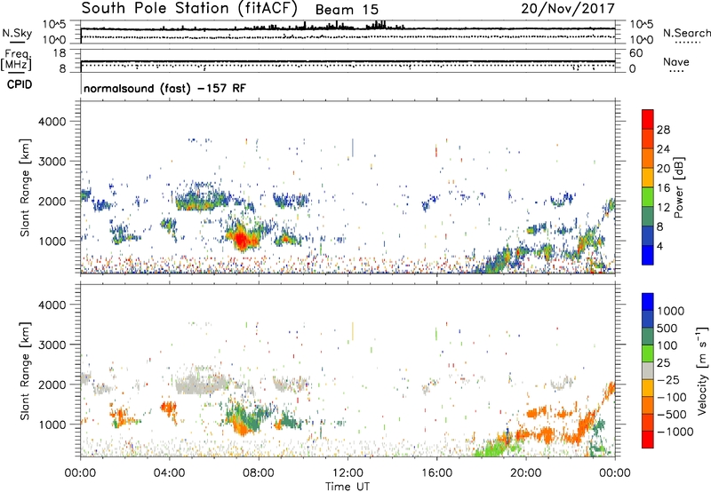Click the date '20/Nov/2017'
Image resolution: width=711 pixels, height=492 pixels.
click(568, 8)
